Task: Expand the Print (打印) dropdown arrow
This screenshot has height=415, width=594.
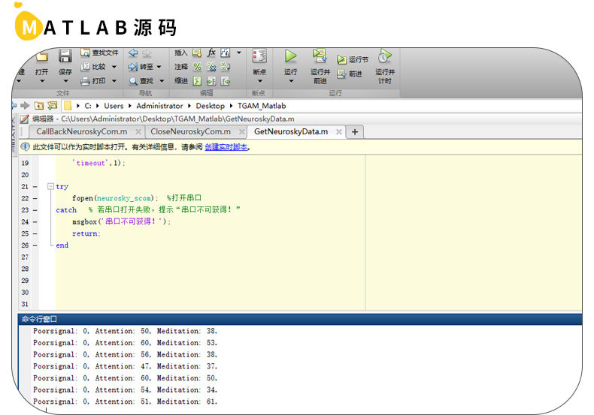Action: click(114, 81)
